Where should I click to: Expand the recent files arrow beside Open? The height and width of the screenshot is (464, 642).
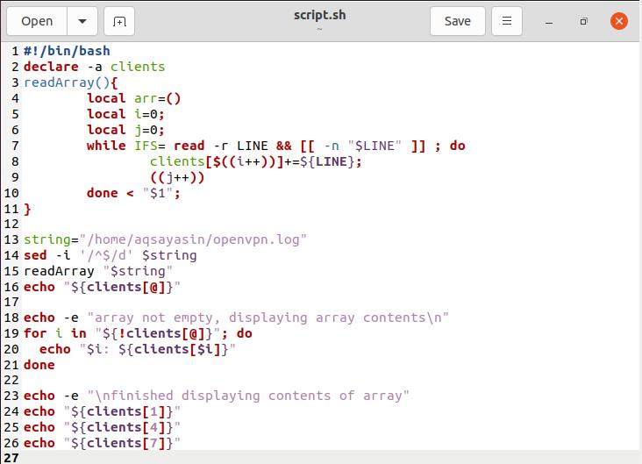click(82, 21)
